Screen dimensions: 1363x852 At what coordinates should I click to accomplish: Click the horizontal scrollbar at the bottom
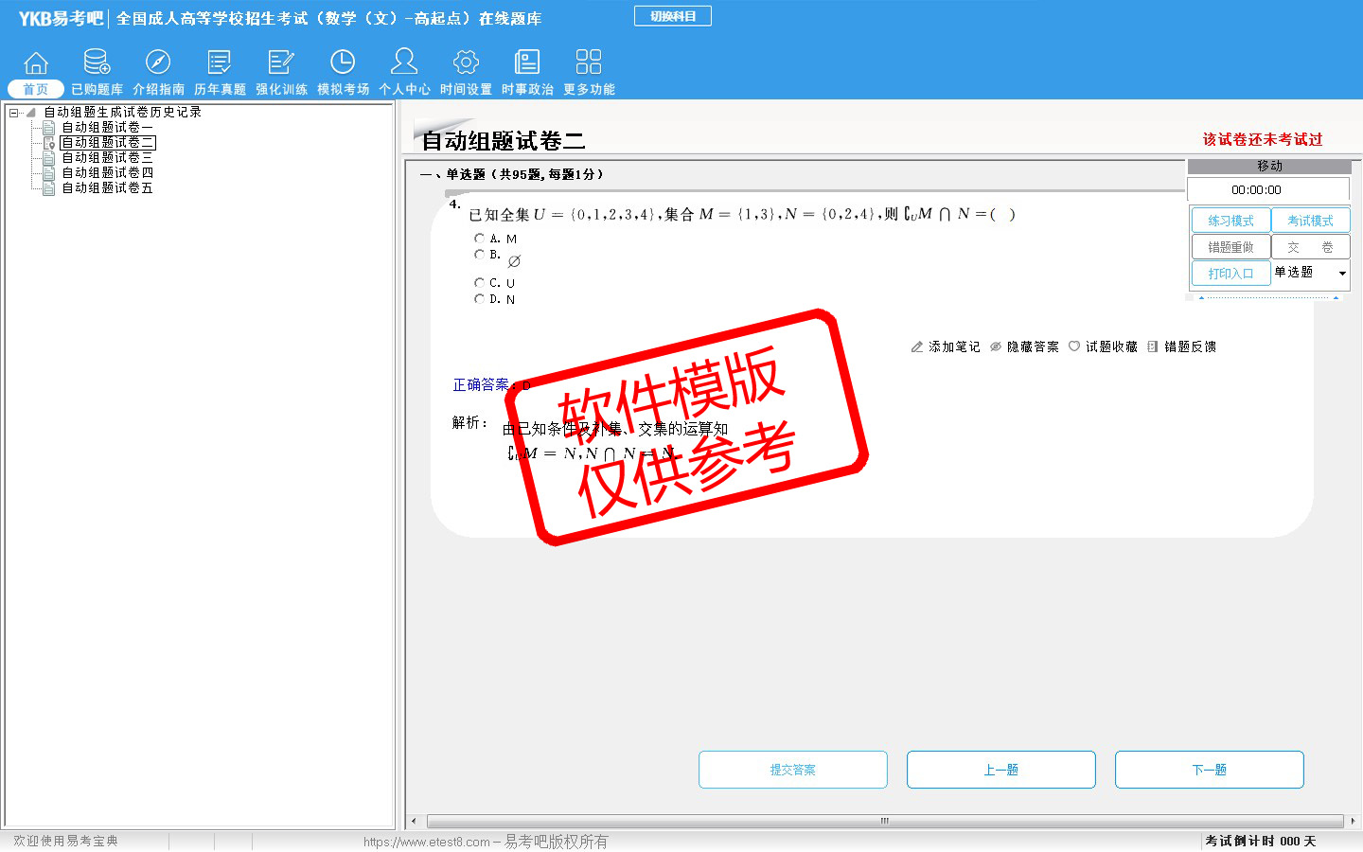[x=884, y=821]
